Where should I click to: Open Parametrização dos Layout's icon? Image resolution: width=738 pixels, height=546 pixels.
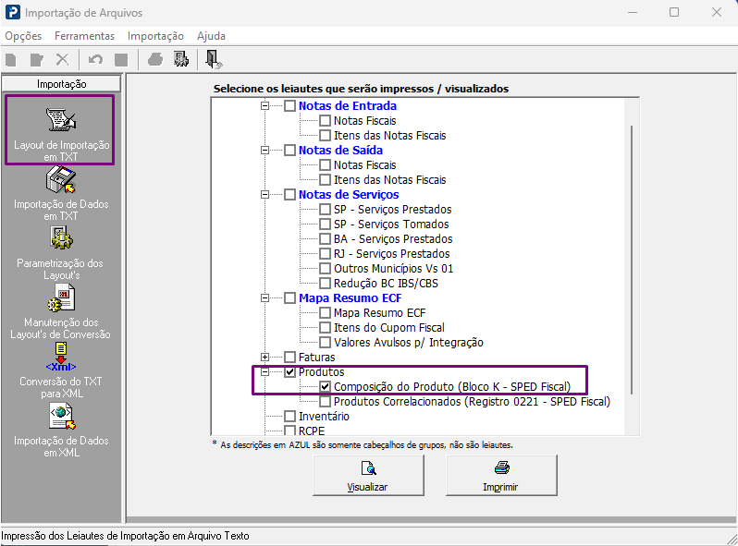click(x=61, y=238)
